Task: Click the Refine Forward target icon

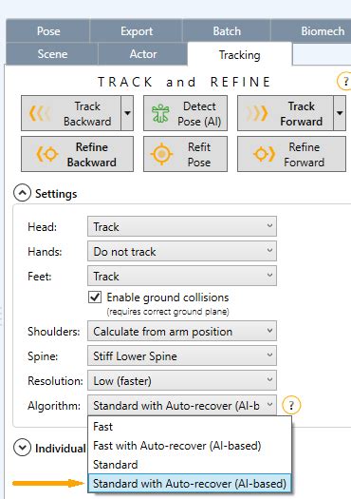Action: pos(264,154)
